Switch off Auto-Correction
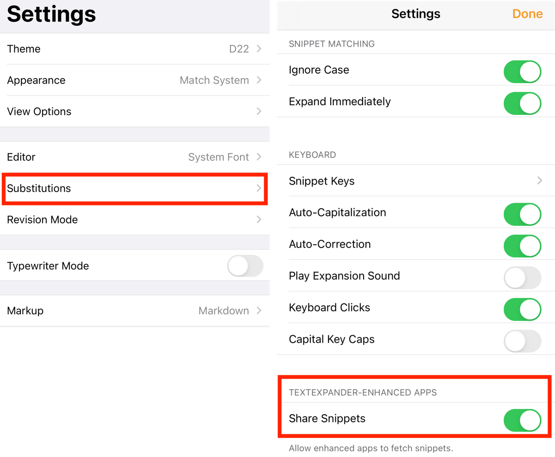The height and width of the screenshot is (457, 555). coord(522,246)
